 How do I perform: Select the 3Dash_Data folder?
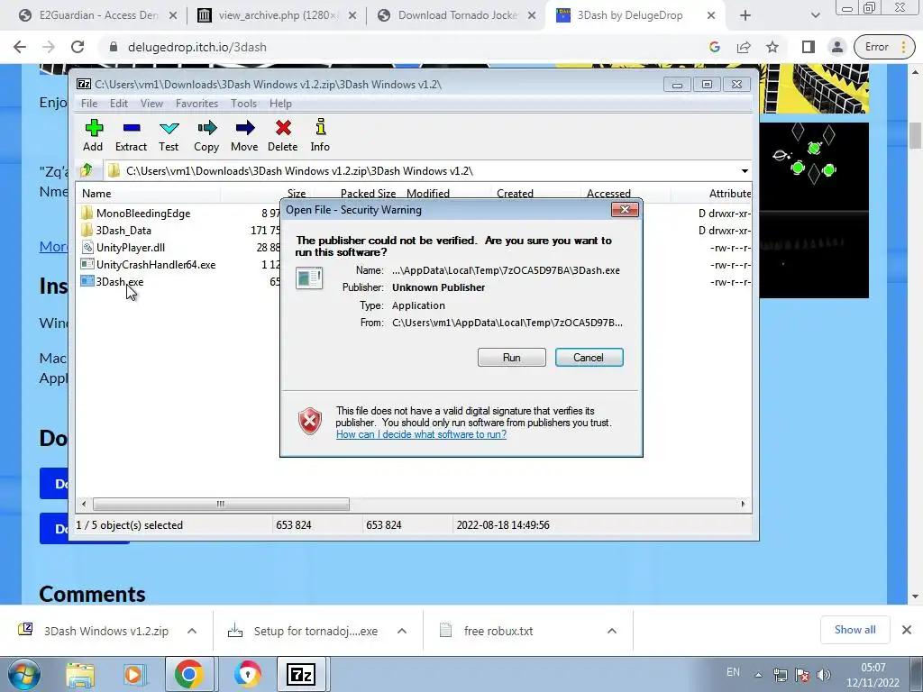click(x=123, y=230)
